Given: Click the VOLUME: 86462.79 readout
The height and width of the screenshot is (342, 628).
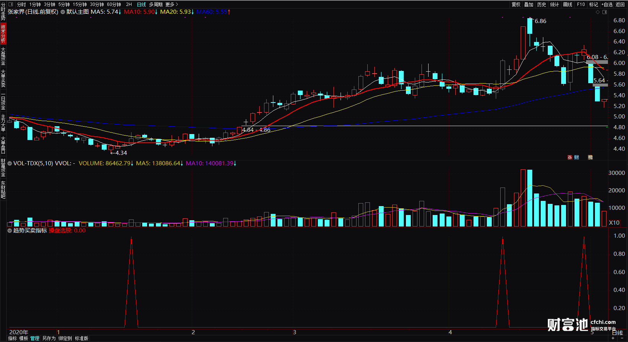Looking at the screenshot, I should tap(106, 163).
